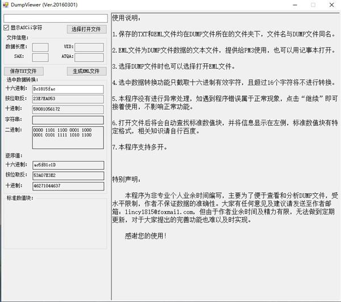
Task: Click the 按位取反 field showing 23E7EA053
Action: click(68, 99)
